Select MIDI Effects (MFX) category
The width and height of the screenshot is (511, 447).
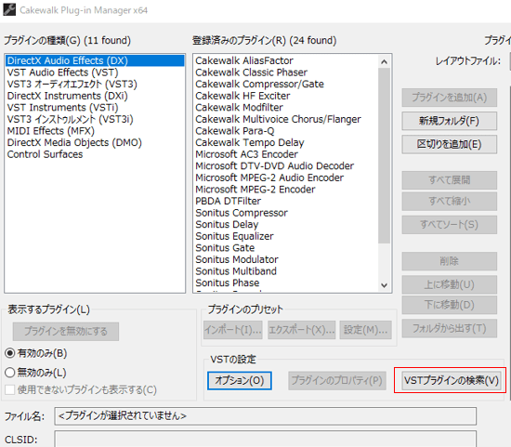pyautogui.click(x=95, y=131)
